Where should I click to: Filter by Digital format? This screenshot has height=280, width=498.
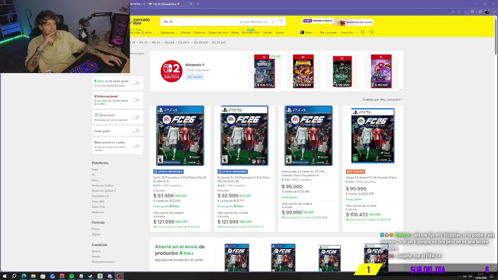pos(96,234)
